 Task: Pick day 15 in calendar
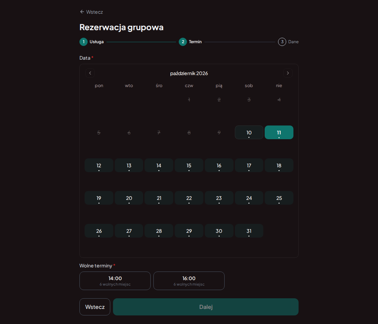tap(189, 165)
